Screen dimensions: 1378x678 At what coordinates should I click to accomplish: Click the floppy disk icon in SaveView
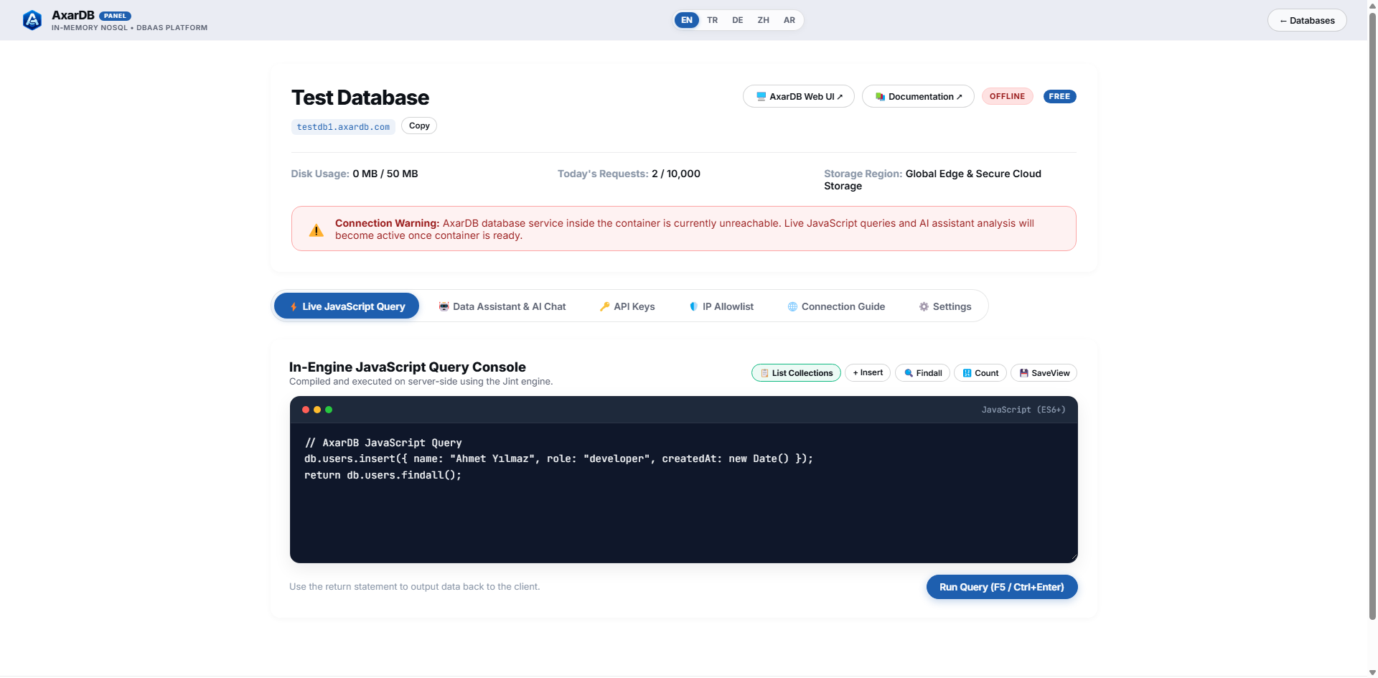tap(1023, 373)
